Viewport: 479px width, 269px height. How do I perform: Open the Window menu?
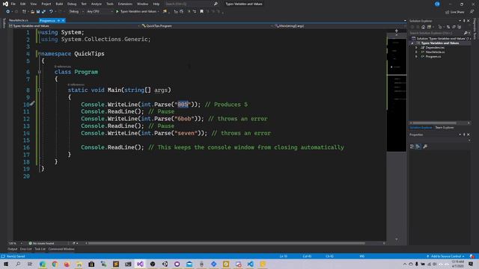coord(142,4)
